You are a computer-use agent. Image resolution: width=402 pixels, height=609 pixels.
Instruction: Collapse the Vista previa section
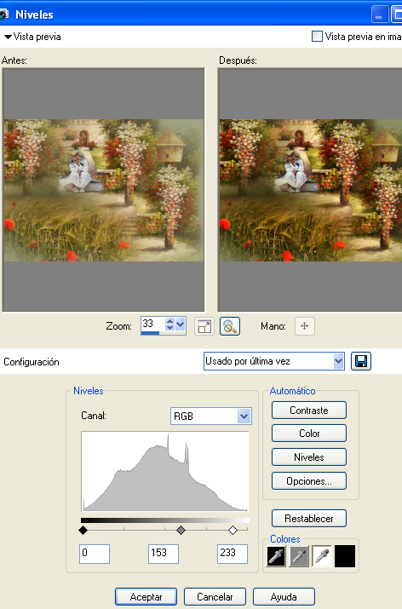[8, 37]
